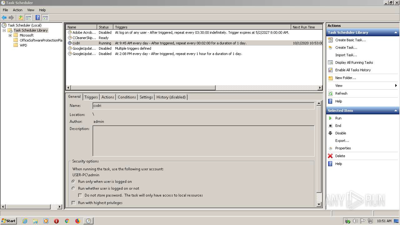
Task: Click Import Task… link
Action: point(346,55)
